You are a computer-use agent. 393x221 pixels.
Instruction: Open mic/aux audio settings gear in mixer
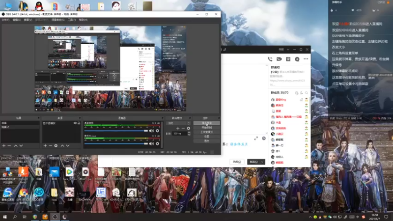tap(157, 143)
